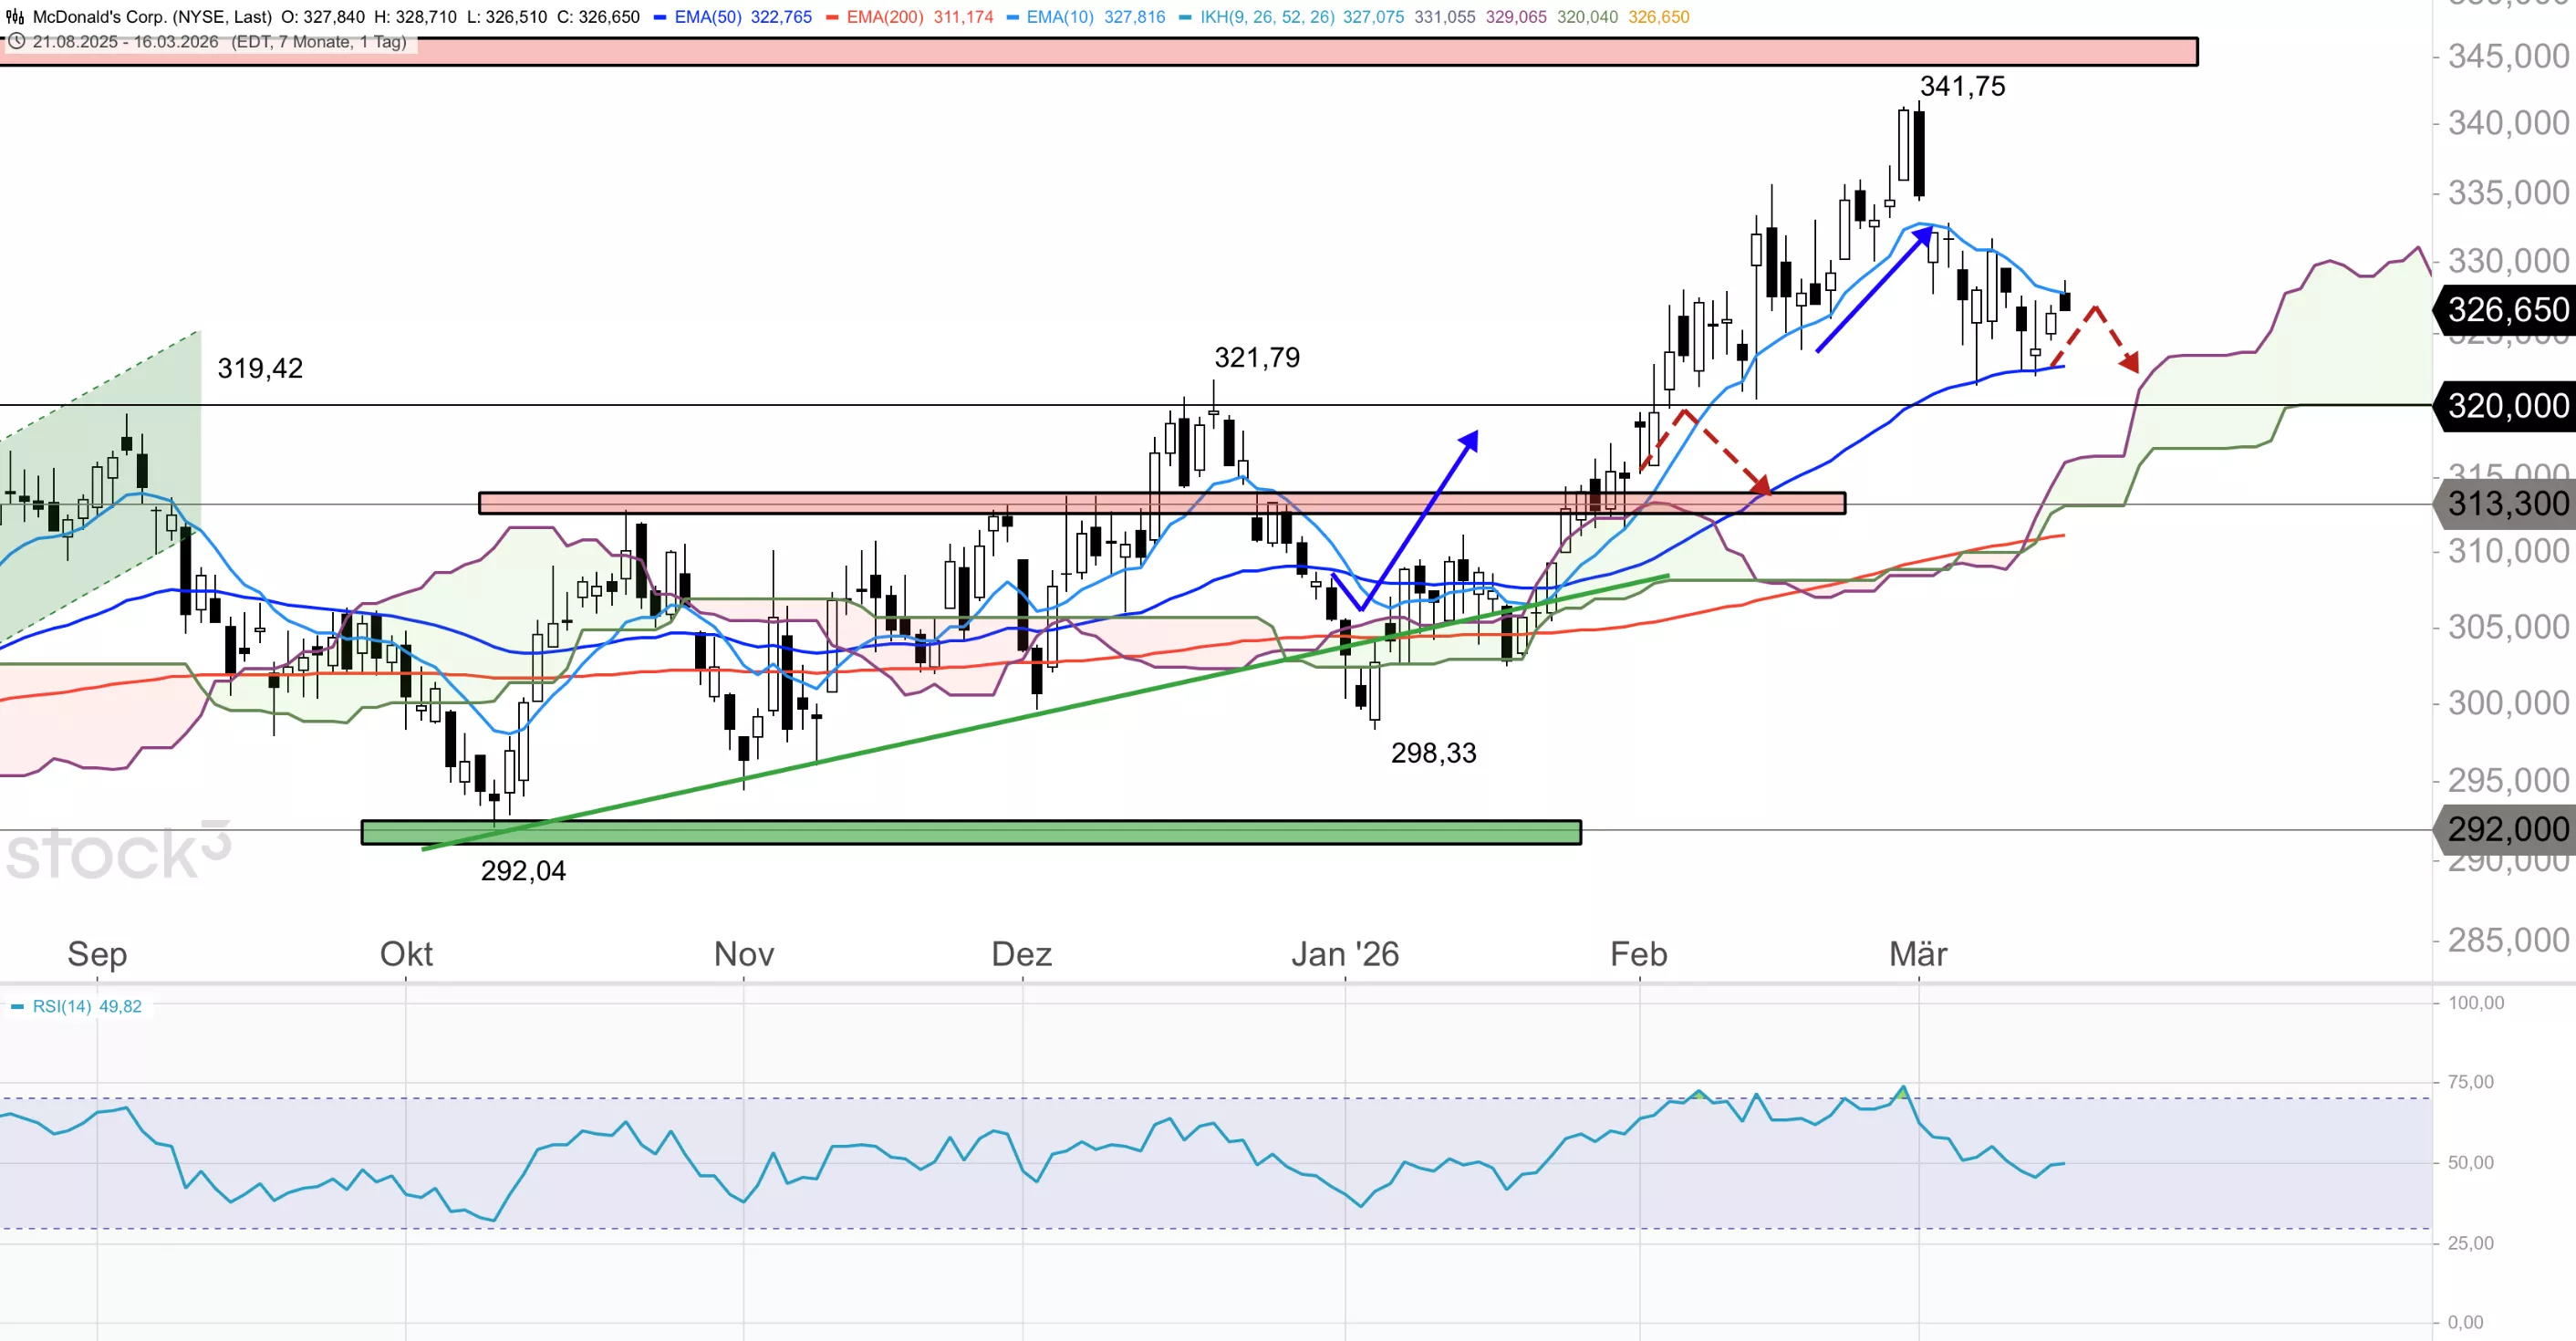
Task: Open the date range 21.08.2025 - 16.03.2026 selector
Action: click(125, 42)
